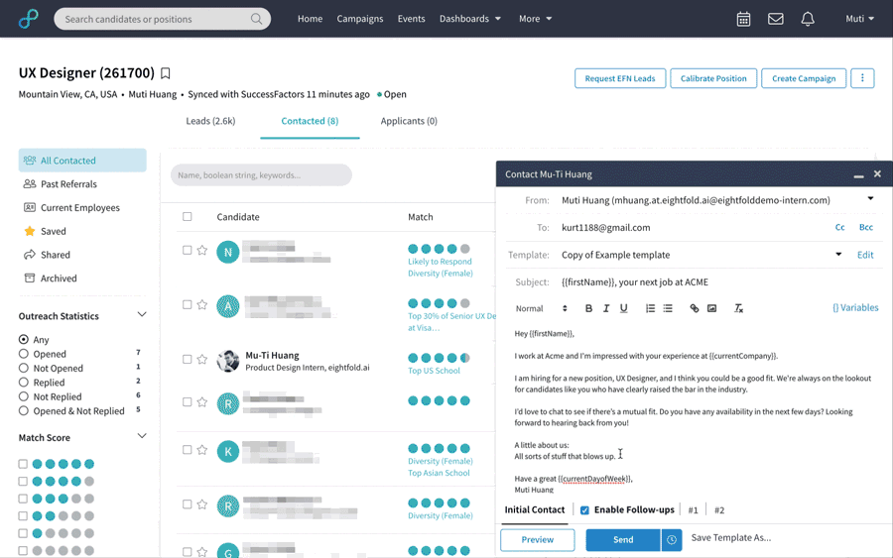Open the calendar icon in top bar
This screenshot has height=558, width=893.
(743, 19)
